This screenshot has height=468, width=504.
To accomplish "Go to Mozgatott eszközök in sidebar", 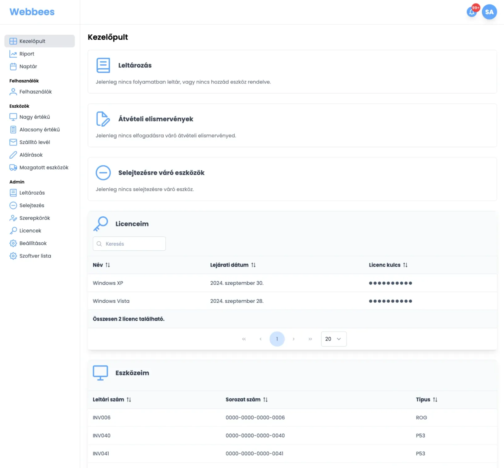I will point(44,168).
